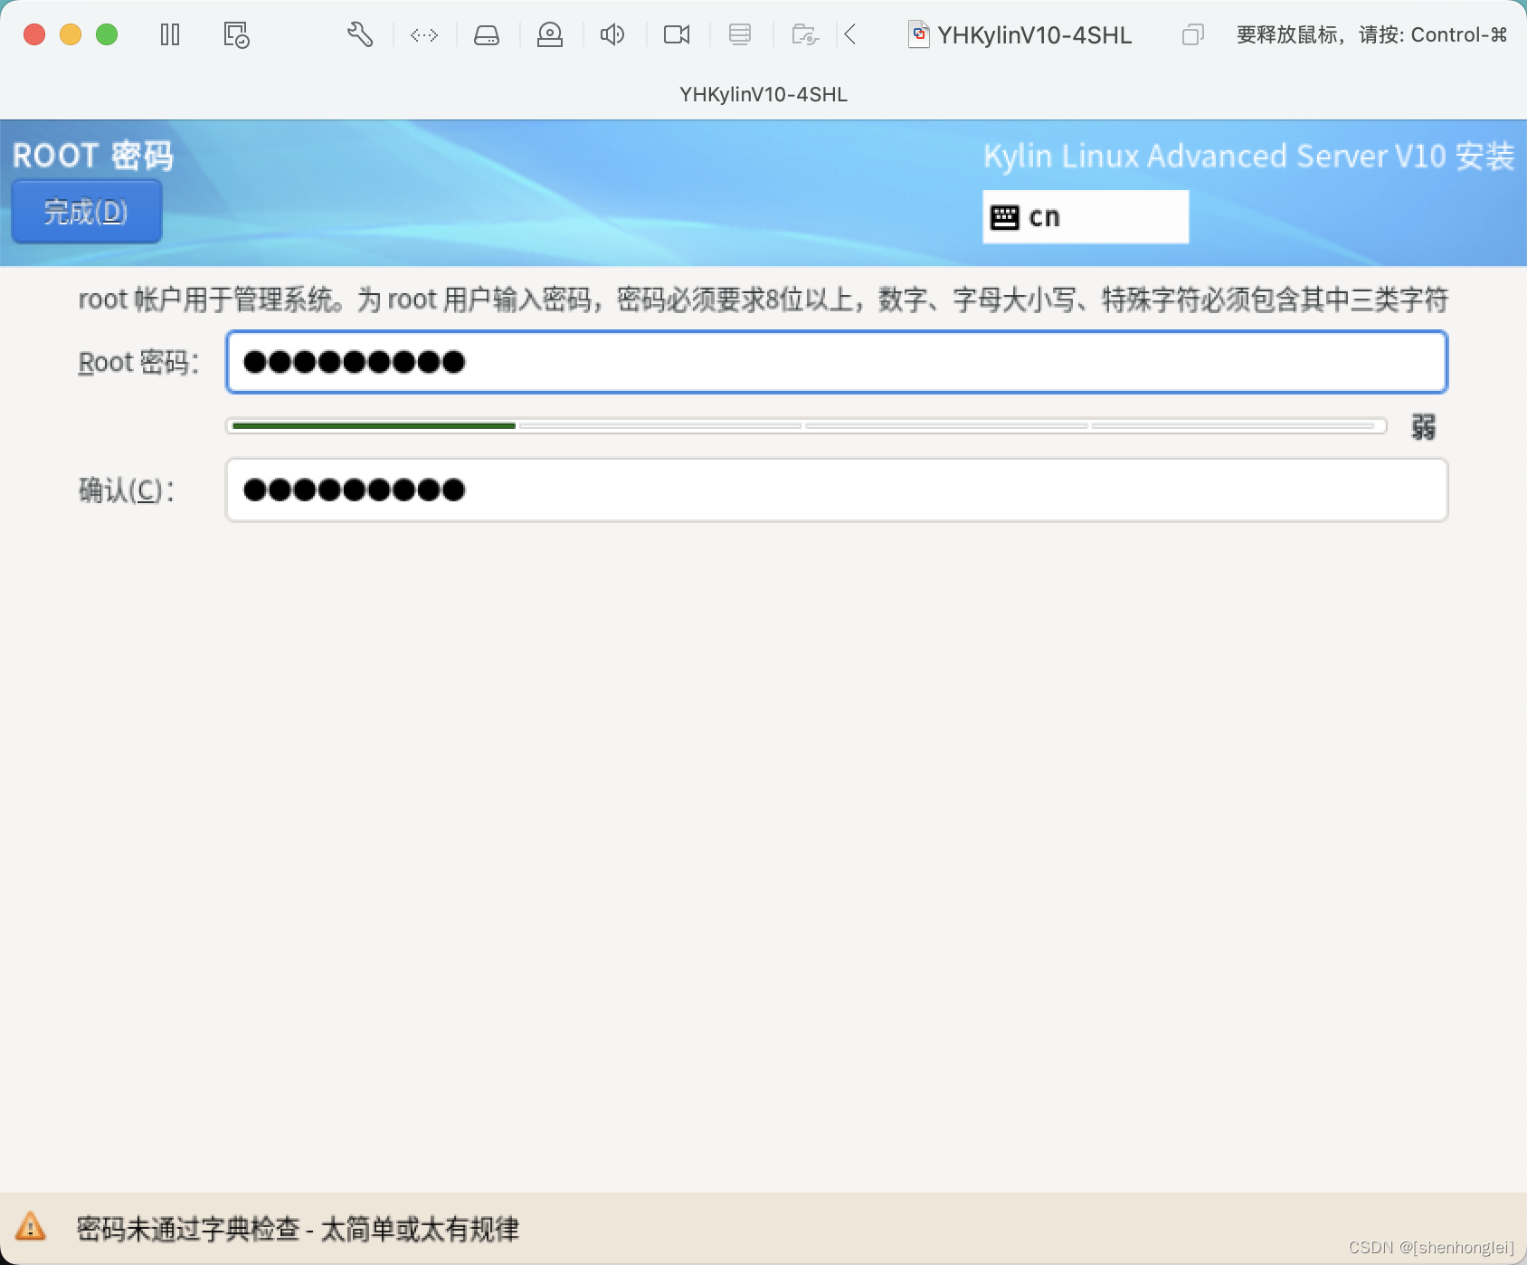
Task: Pause the virtual machine
Action: (170, 35)
